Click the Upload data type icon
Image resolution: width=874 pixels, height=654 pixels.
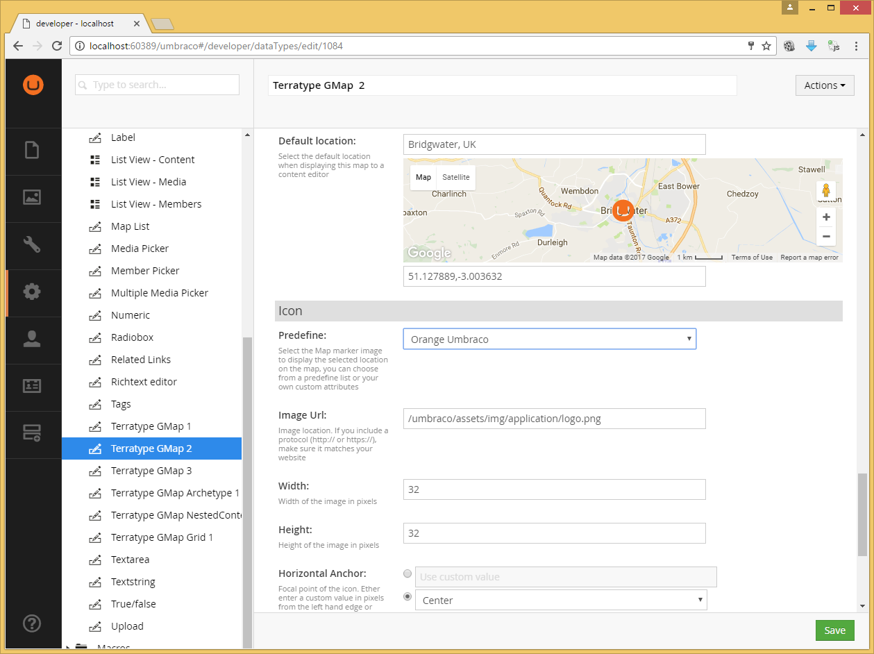96,626
